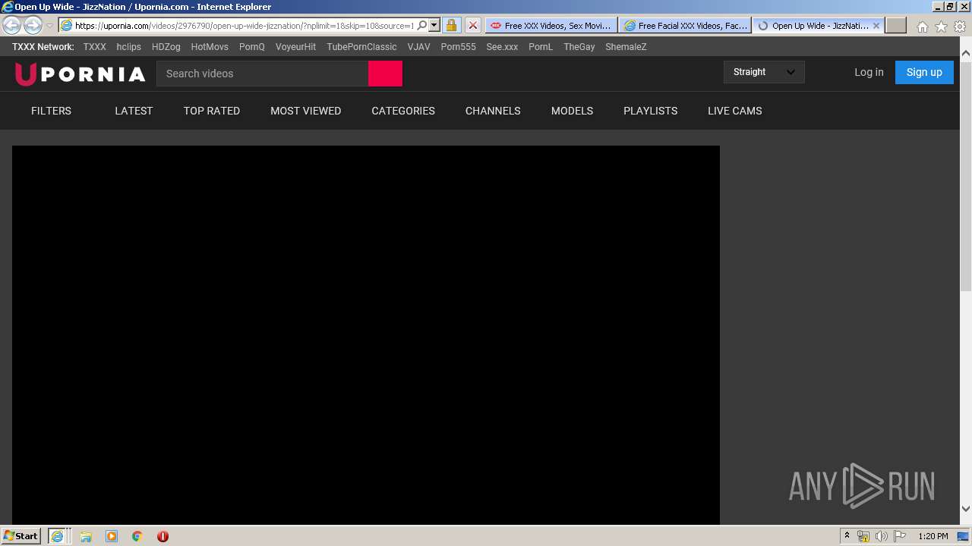Open the TXXX network link
This screenshot has width=972, height=546.
coord(95,46)
